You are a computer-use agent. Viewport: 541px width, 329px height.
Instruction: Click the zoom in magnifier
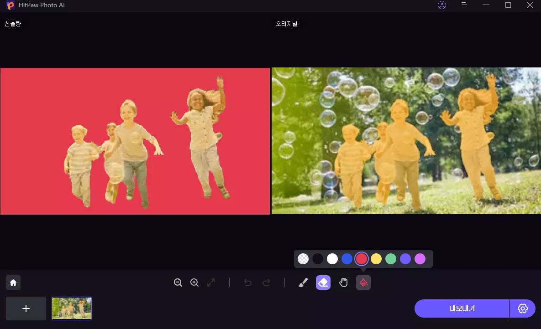(x=194, y=283)
